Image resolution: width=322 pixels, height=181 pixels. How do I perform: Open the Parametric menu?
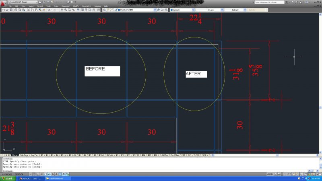86,6
